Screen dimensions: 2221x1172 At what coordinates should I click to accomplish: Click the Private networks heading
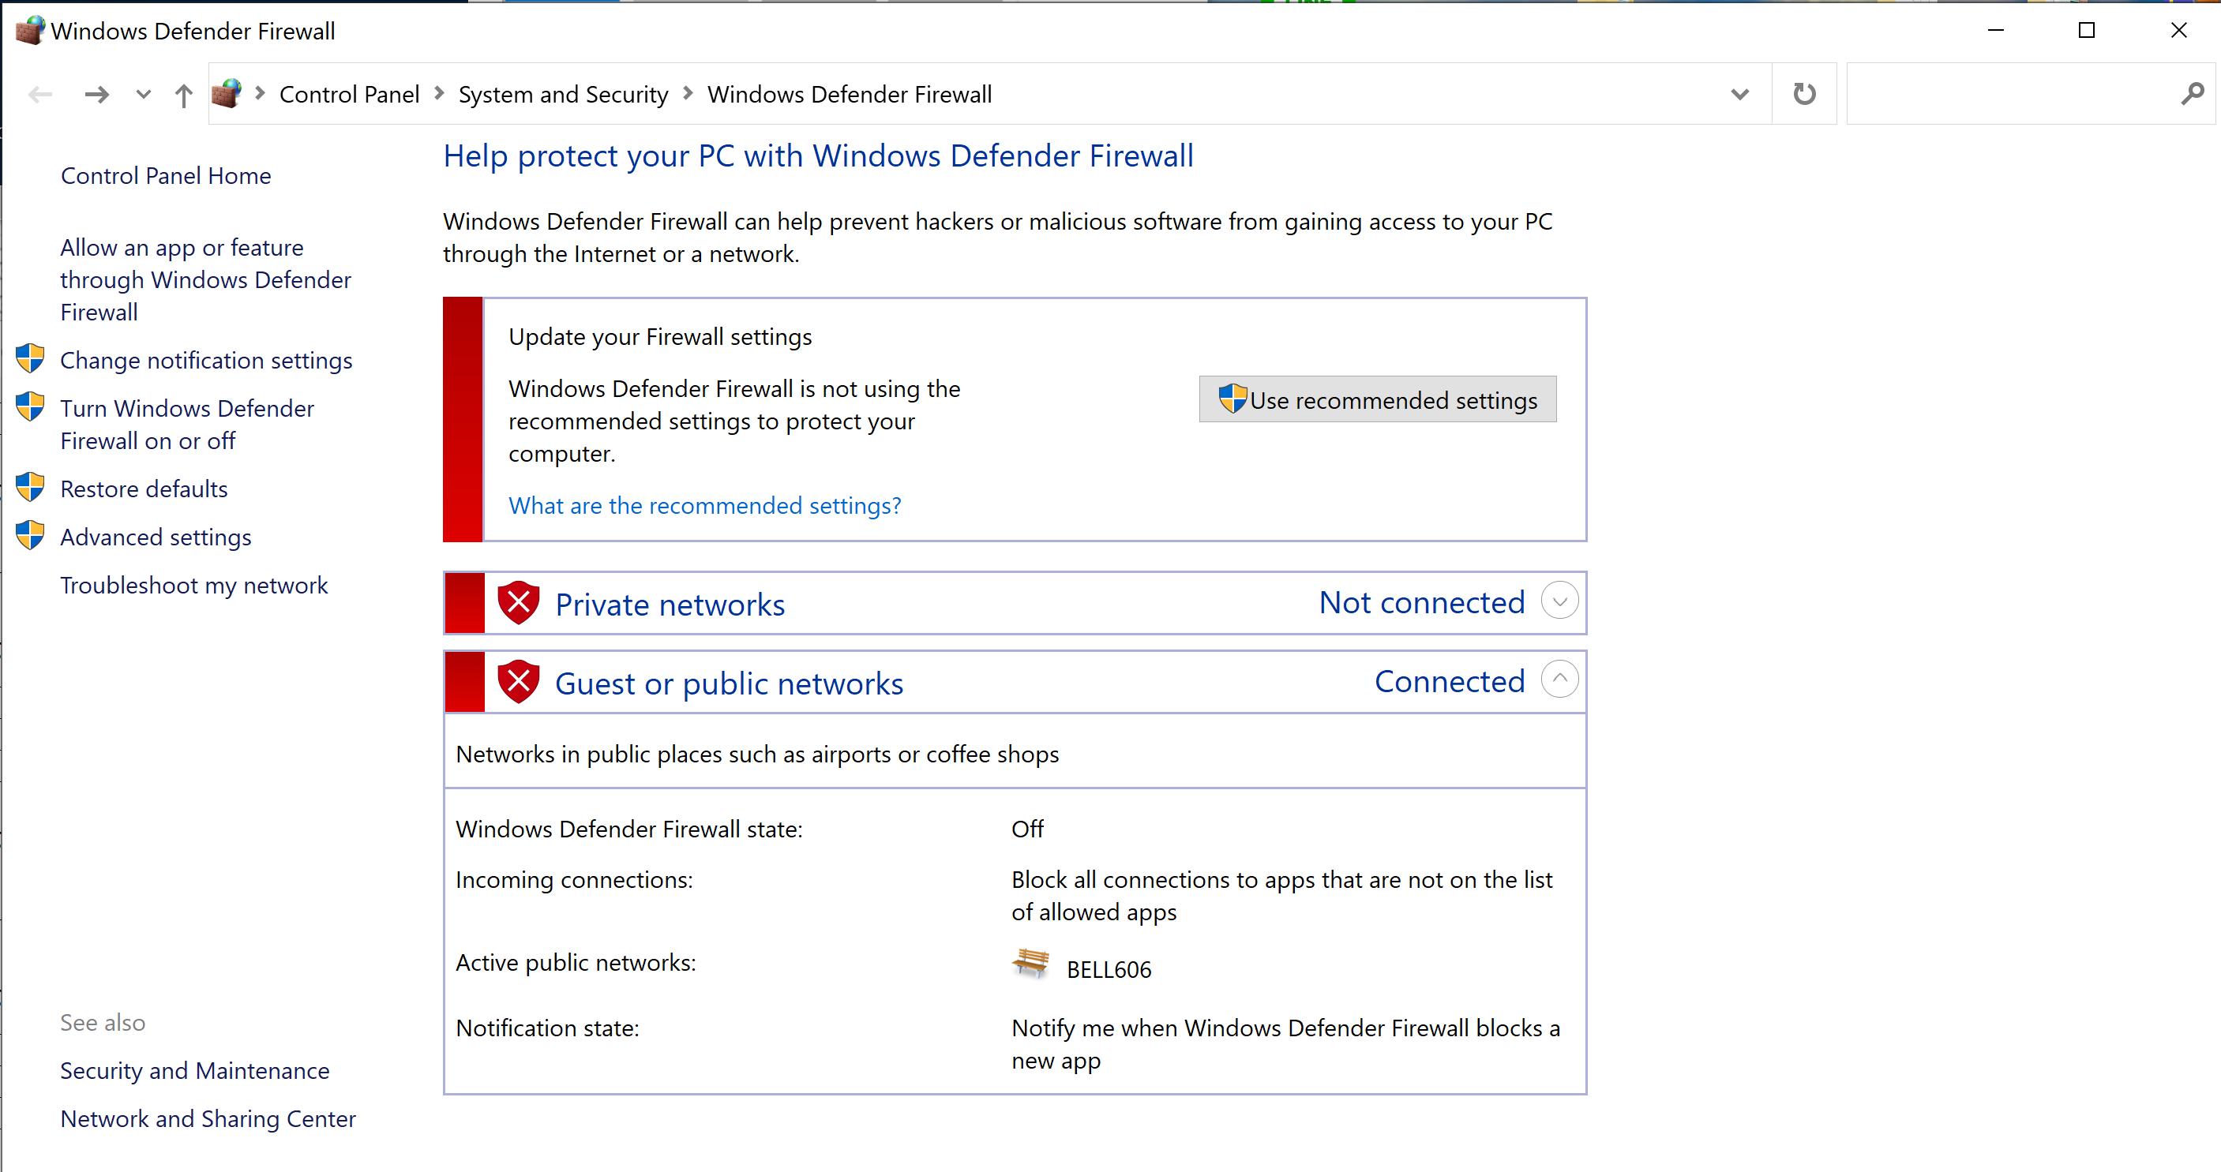pyautogui.click(x=670, y=604)
